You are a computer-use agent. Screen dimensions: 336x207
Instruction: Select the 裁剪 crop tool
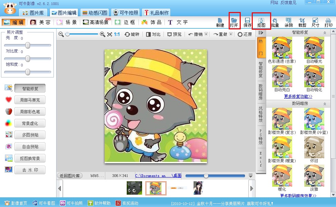[x=302, y=22]
